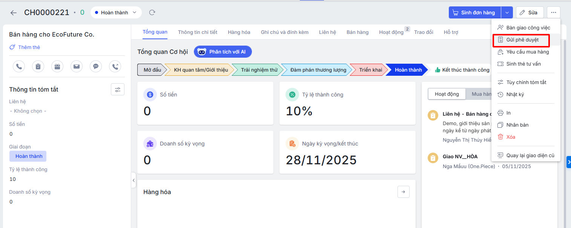The image size is (571, 228).
Task: Click the back arrow beside CH0000221
Action: click(x=14, y=13)
